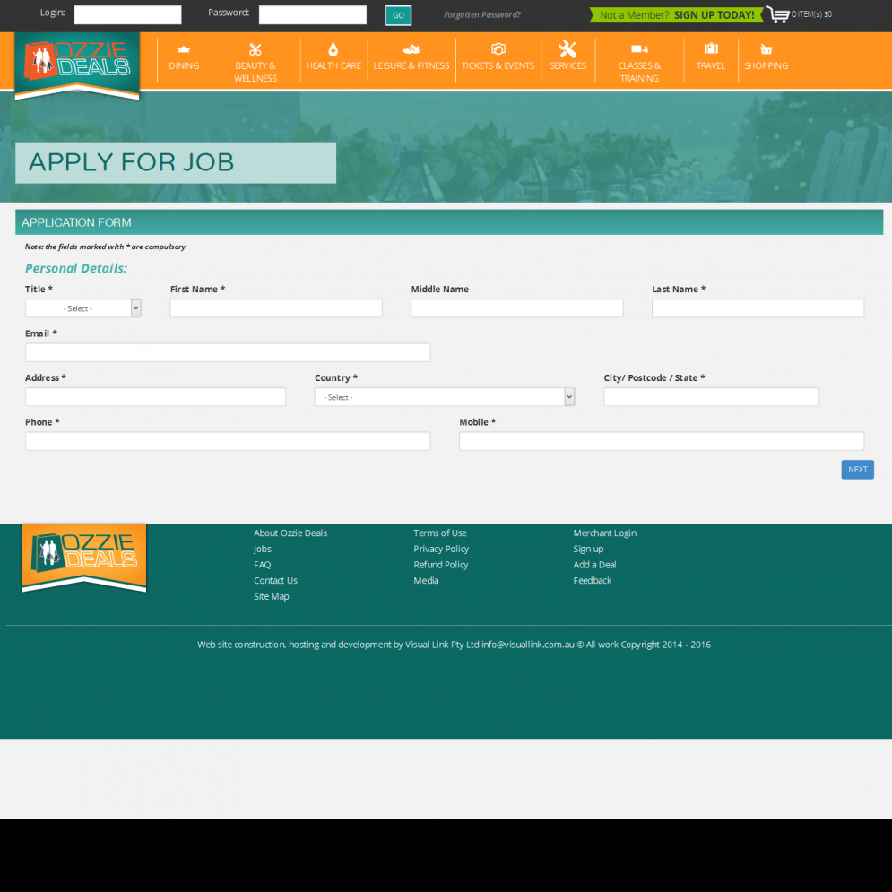Select Leisure & Fitness shoe icon

[411, 49]
